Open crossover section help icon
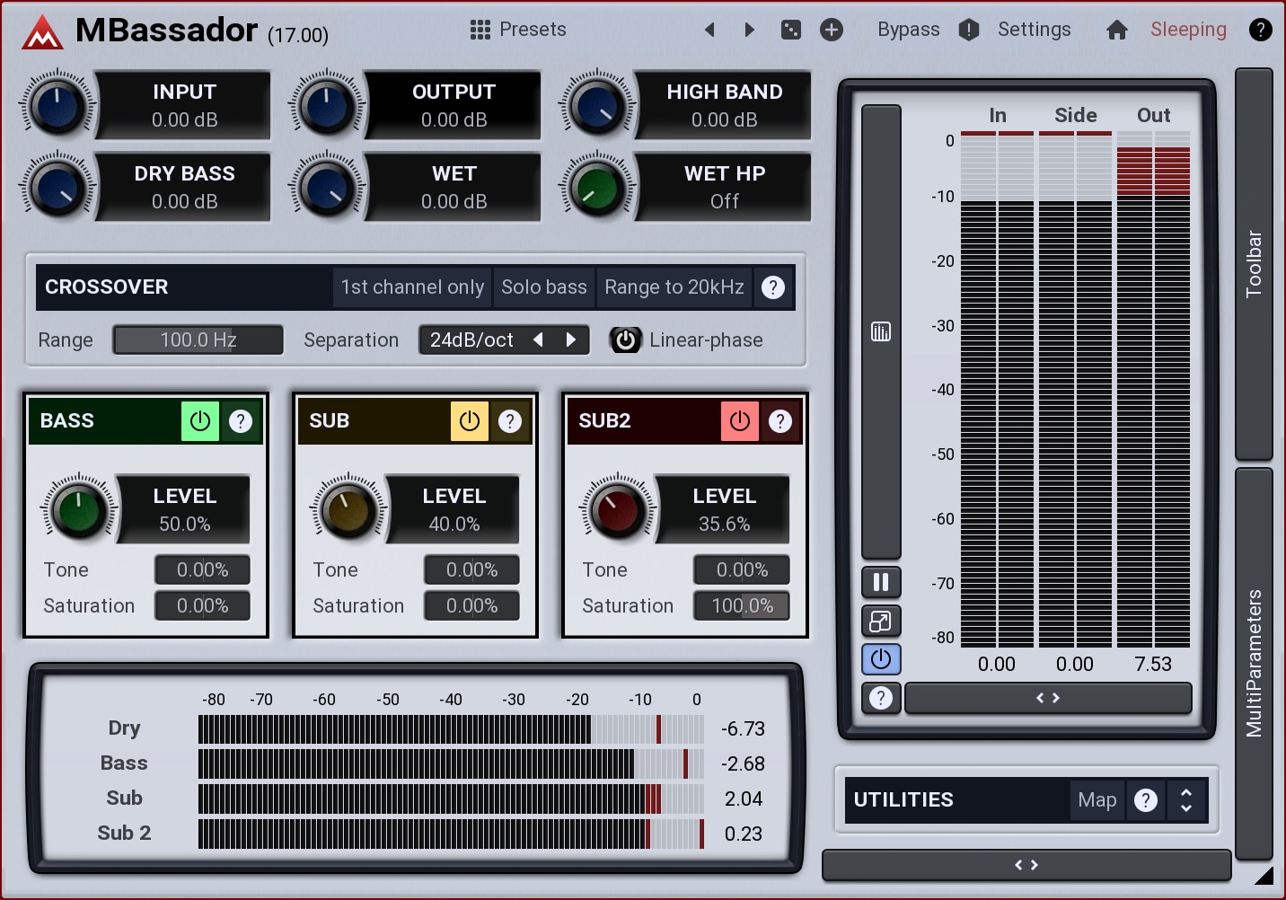This screenshot has width=1286, height=900. [x=772, y=287]
